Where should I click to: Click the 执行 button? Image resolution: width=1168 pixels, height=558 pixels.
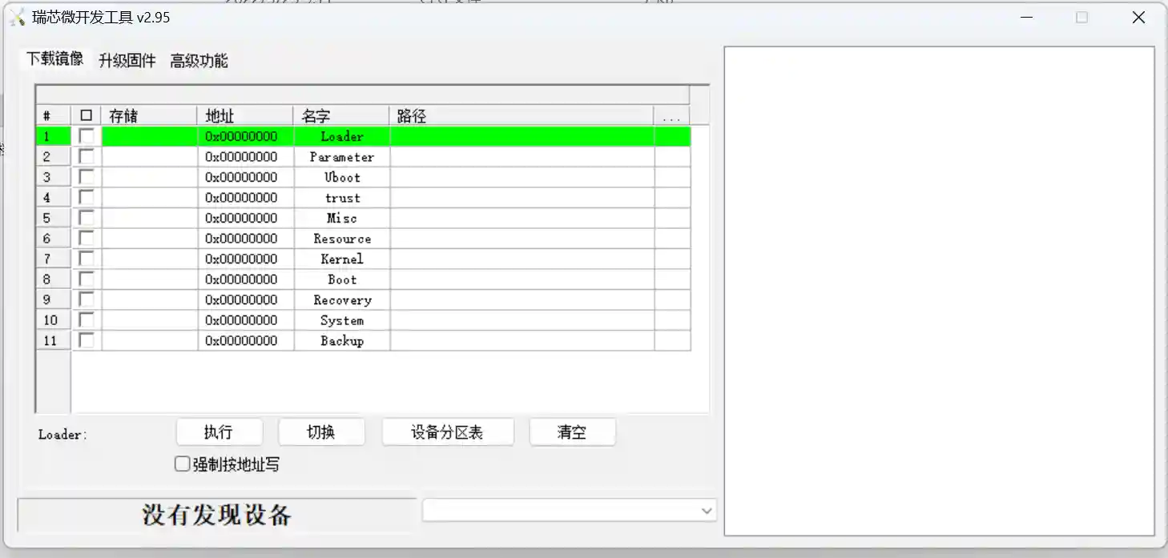pos(219,432)
